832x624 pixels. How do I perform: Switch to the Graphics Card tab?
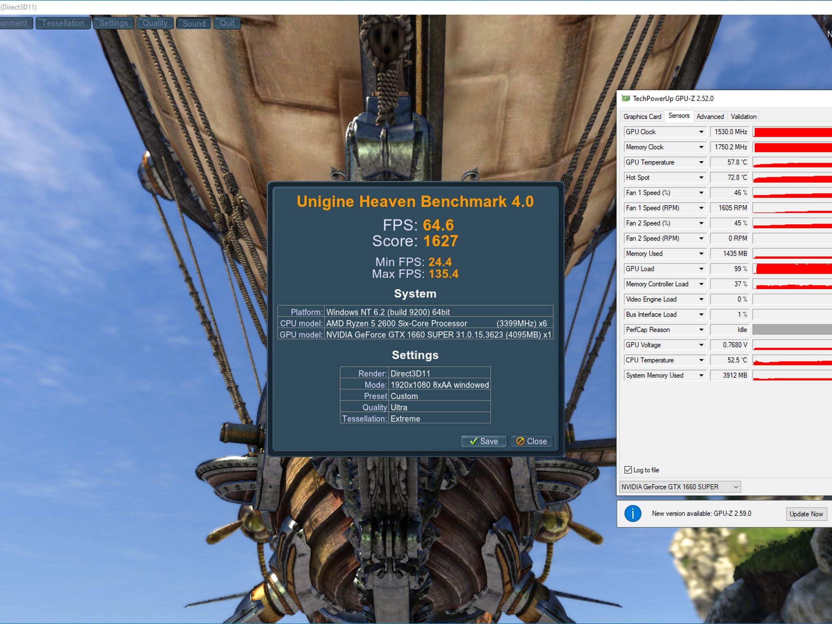(x=642, y=117)
